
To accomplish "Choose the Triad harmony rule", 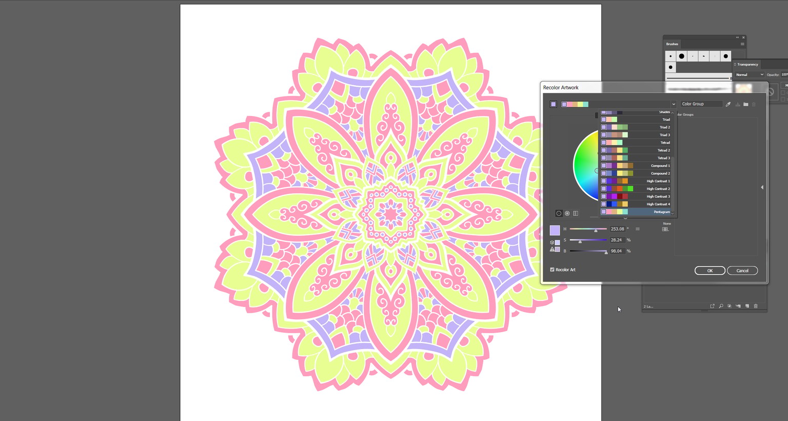I will point(636,120).
